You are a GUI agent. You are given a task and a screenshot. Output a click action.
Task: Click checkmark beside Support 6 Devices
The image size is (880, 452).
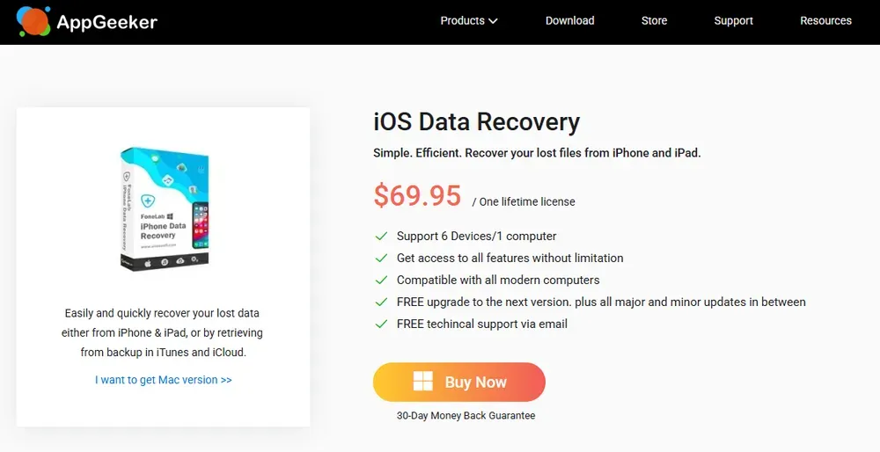[381, 237]
